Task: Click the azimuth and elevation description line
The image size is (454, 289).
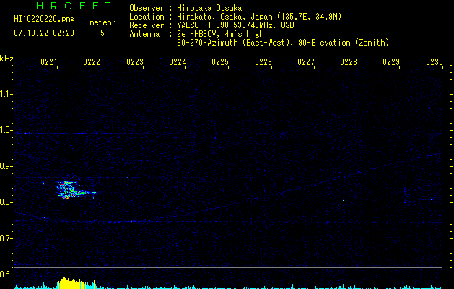Action: [x=283, y=43]
